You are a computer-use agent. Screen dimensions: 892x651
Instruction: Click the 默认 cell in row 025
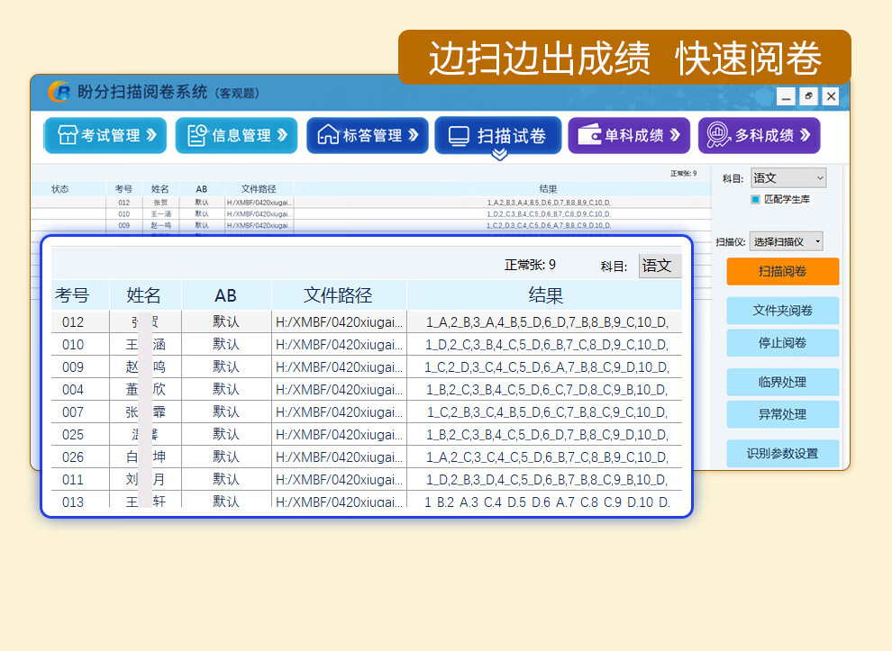[x=226, y=434]
